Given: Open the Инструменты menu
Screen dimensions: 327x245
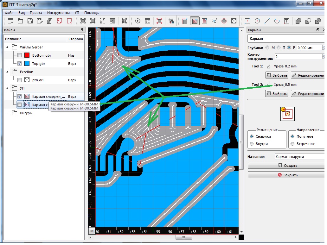Looking at the screenshot, I should [x=59, y=13].
